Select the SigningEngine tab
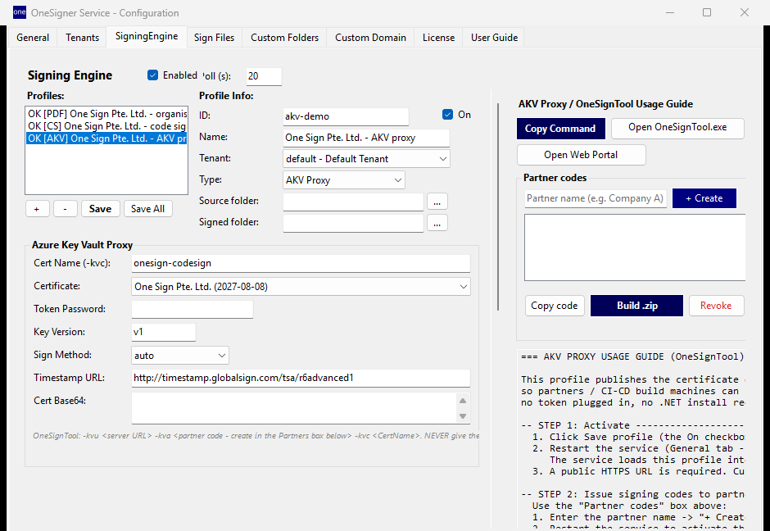 [x=147, y=36]
